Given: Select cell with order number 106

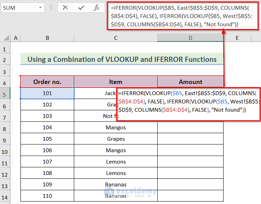Looking at the screenshot, I should 47,150.
